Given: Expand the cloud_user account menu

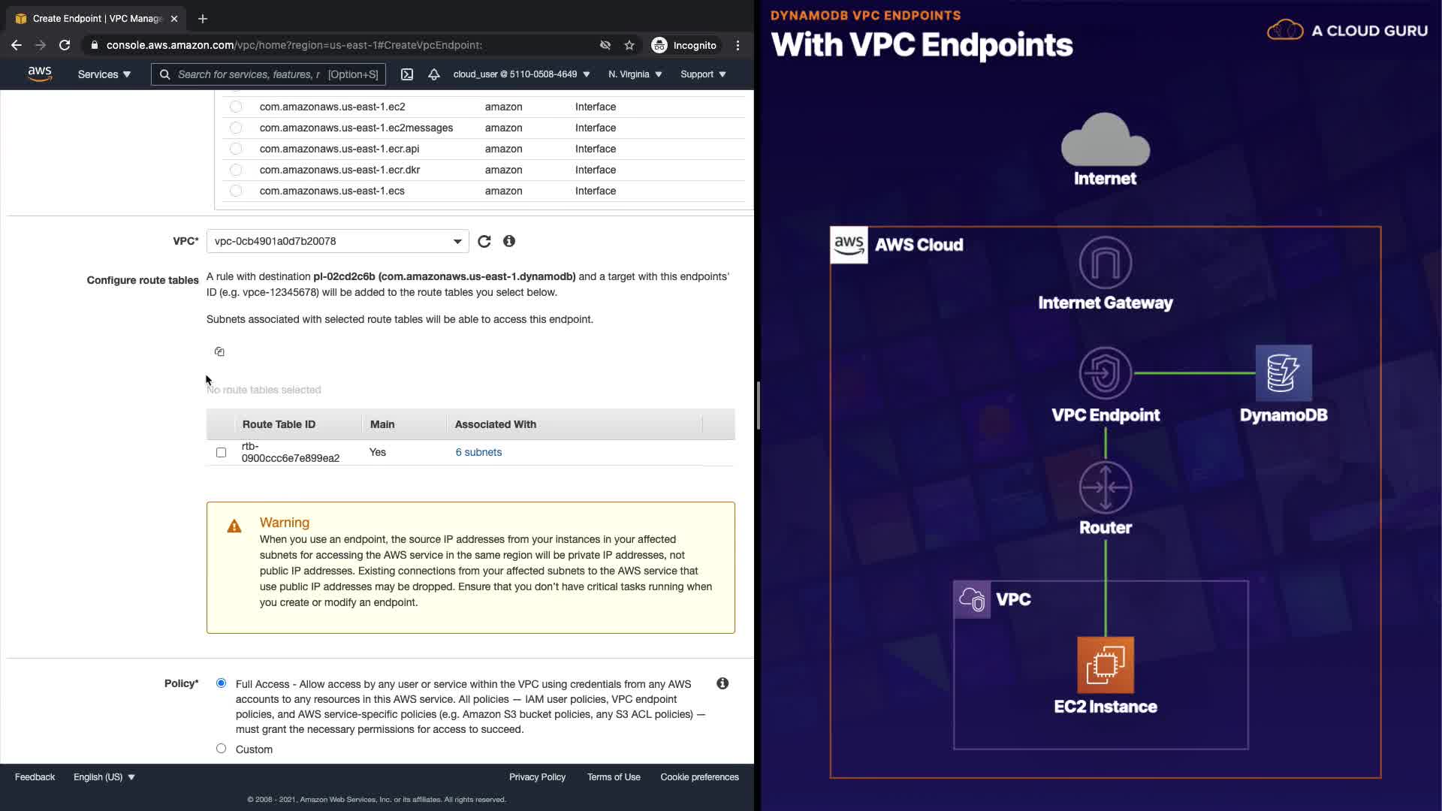Looking at the screenshot, I should point(521,74).
